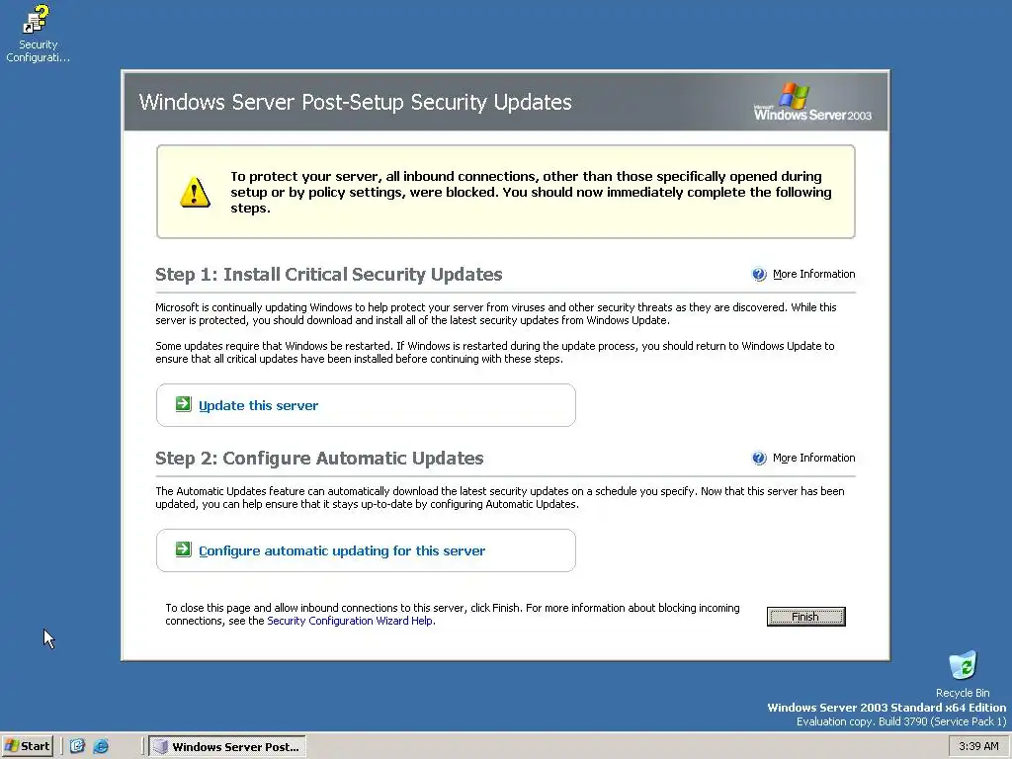The width and height of the screenshot is (1012, 759).
Task: Click the system tray clock showing 3:39 AM
Action: (978, 747)
